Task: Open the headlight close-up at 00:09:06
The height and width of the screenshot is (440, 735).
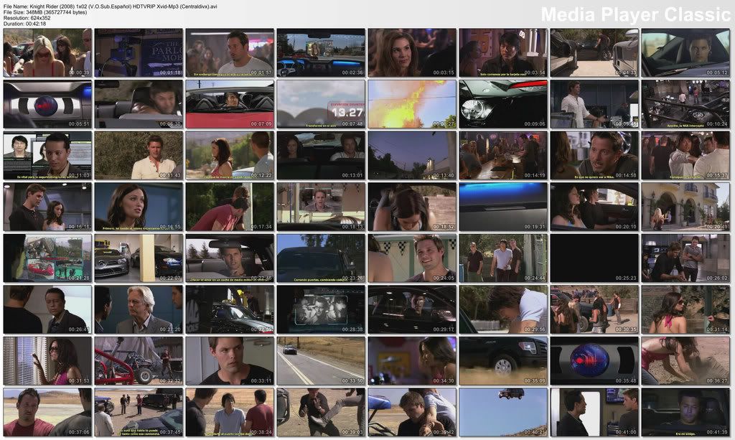Action: pyautogui.click(x=503, y=104)
